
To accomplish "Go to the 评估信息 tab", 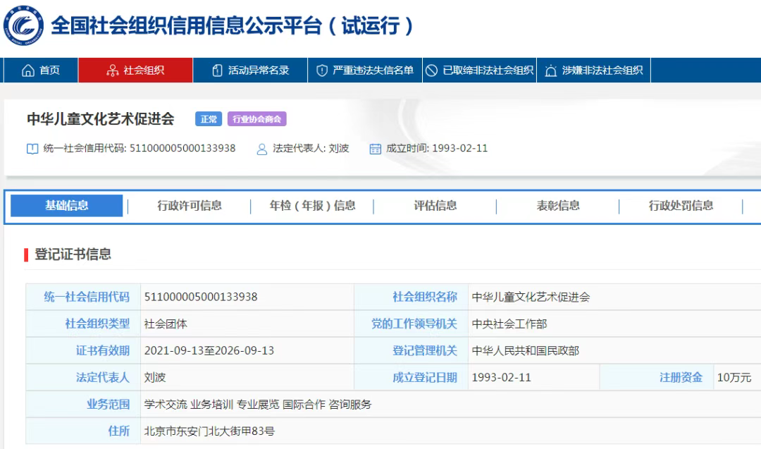I will (435, 206).
